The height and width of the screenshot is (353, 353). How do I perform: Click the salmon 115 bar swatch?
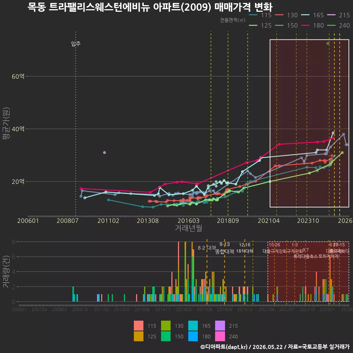(139, 325)
